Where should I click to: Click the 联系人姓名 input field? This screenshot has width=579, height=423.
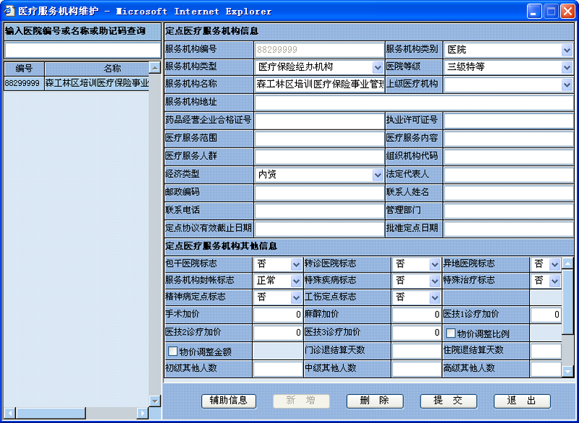click(509, 193)
